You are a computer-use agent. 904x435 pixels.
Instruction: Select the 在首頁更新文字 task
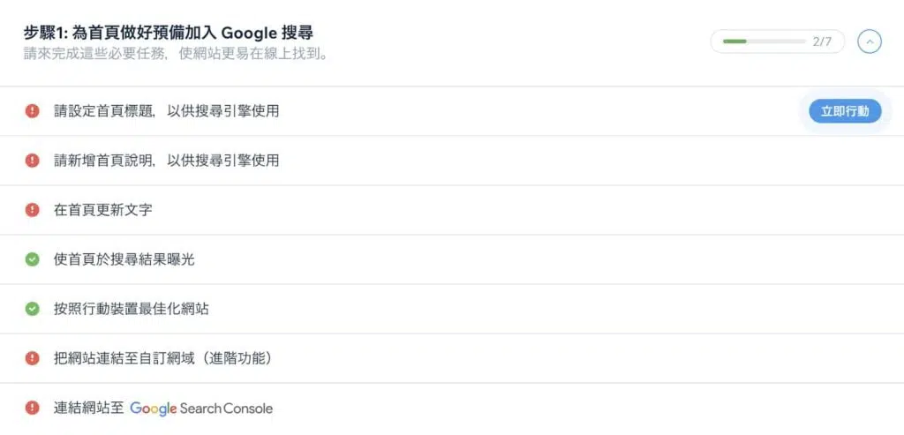pos(452,210)
